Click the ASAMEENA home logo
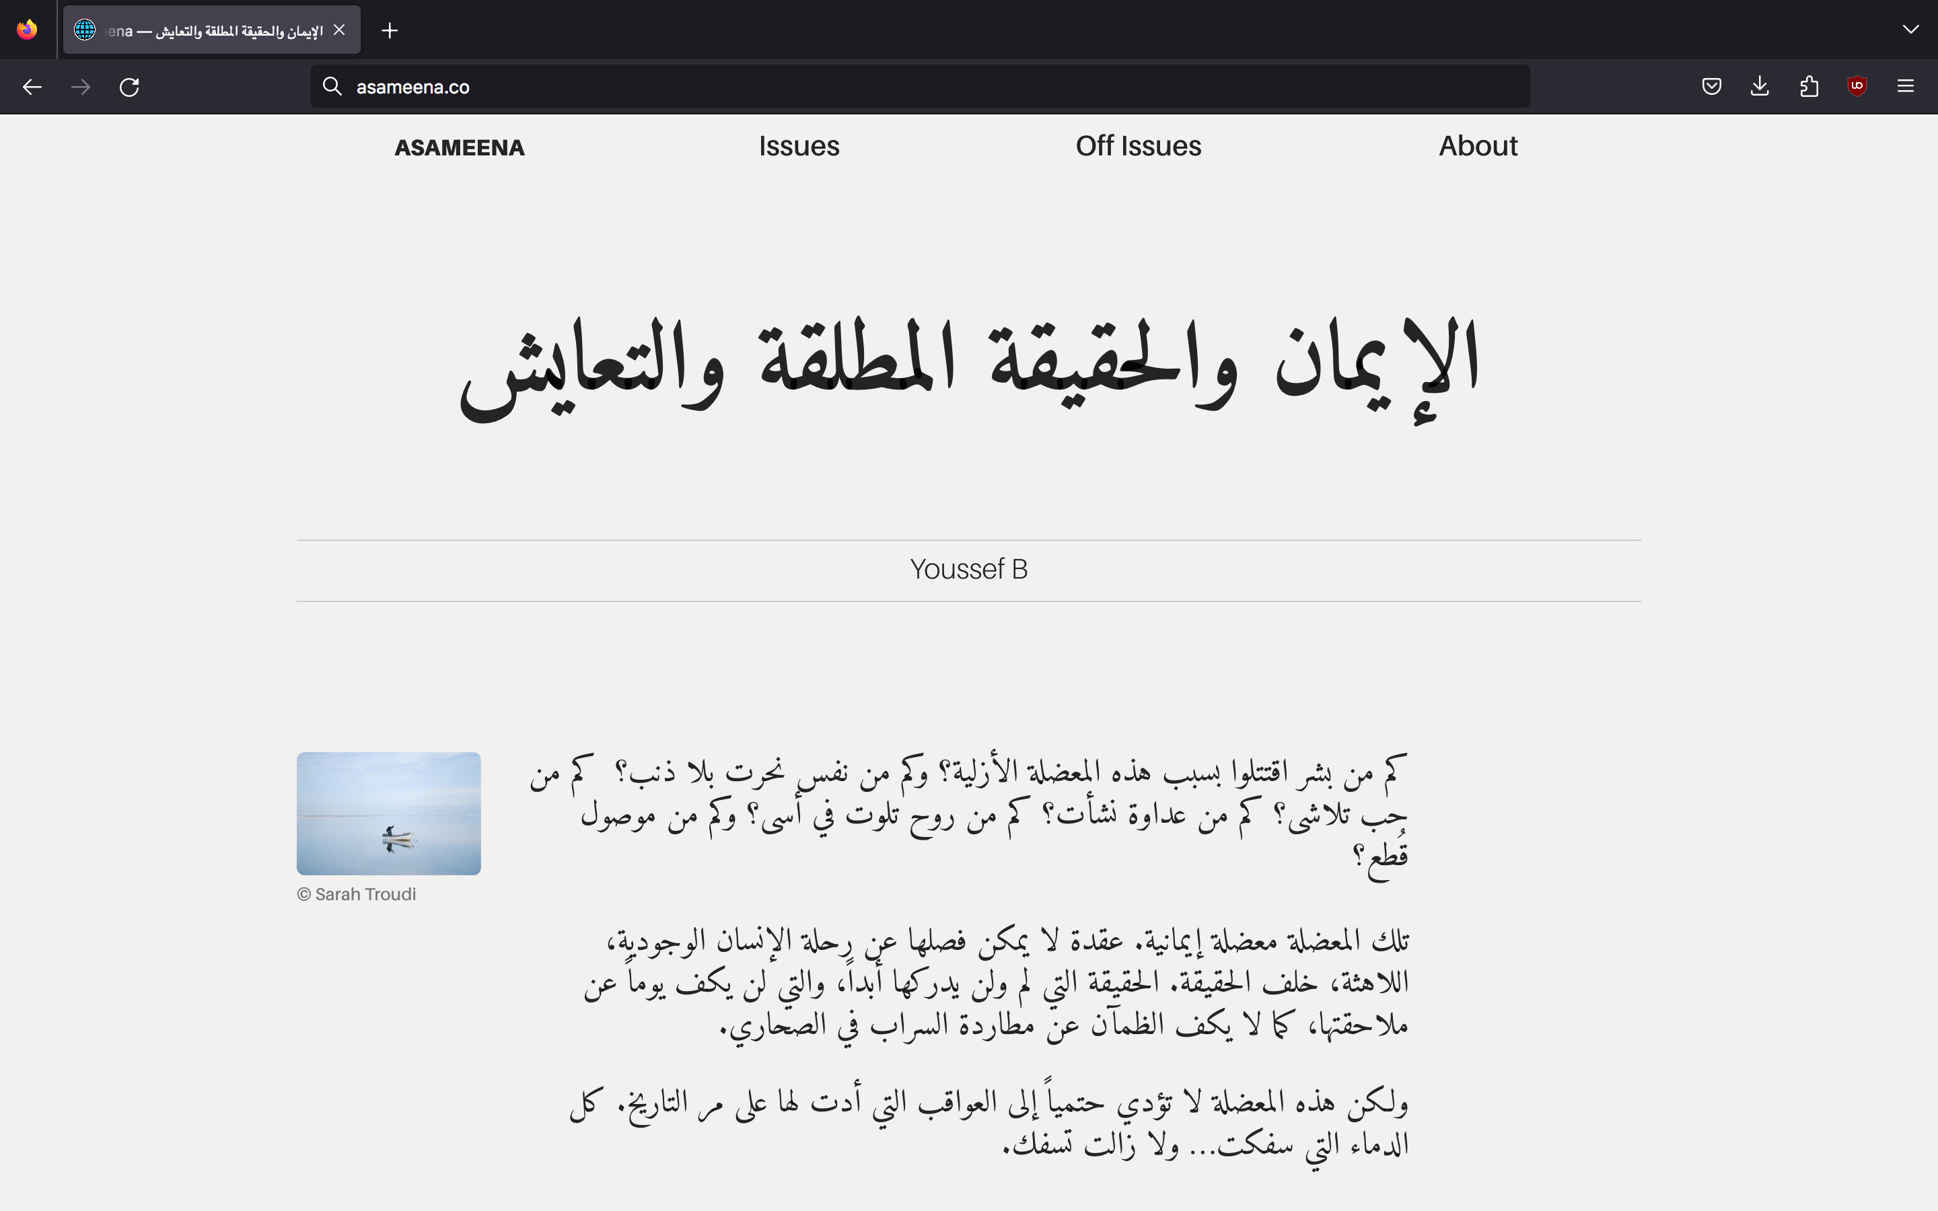 [x=460, y=147]
